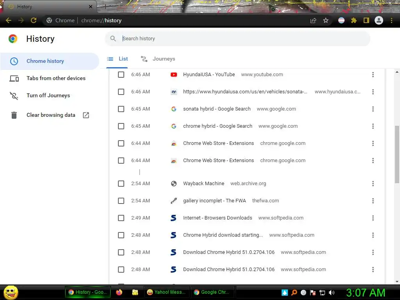Open more actions for HyundaiUSA - YouTube

click(373, 75)
